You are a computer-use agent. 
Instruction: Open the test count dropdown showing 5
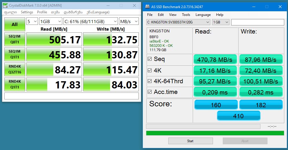(32, 21)
